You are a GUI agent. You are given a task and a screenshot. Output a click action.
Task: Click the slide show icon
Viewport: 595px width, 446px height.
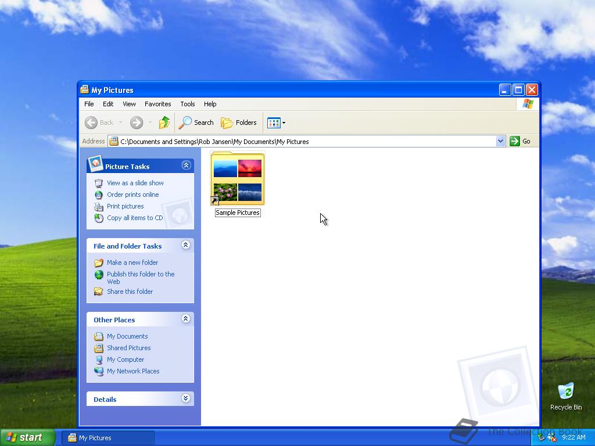99,183
